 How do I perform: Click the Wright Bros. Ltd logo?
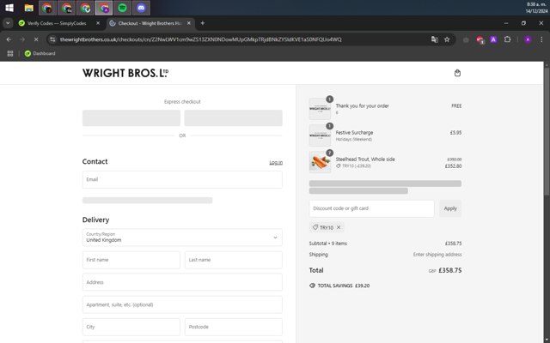click(x=125, y=73)
